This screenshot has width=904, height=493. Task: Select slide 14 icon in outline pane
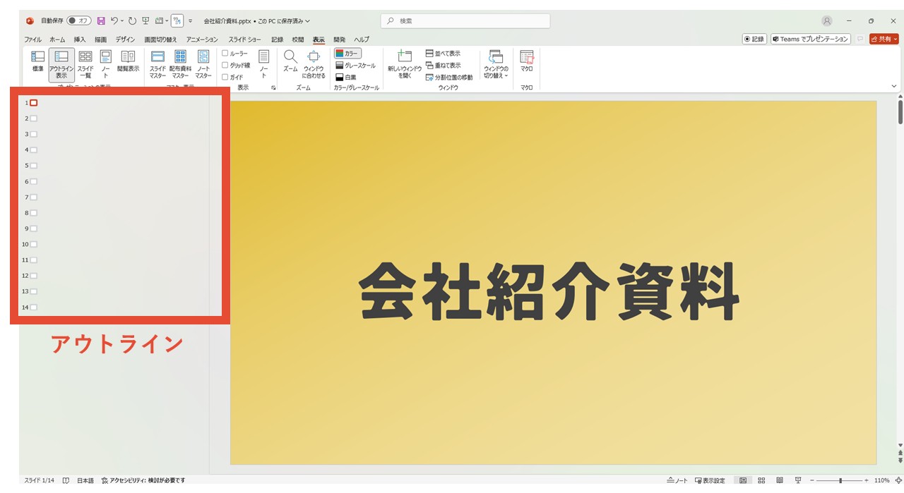[x=33, y=307]
